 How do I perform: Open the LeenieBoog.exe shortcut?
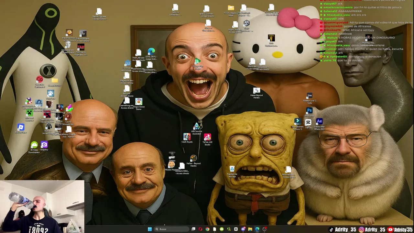127,101
